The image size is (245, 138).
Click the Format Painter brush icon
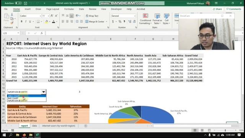12,23
